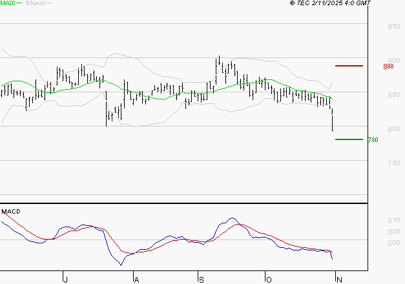The height and width of the screenshot is (284, 405).
Task: Click the 900 price axis label
Action: pyautogui.click(x=393, y=61)
